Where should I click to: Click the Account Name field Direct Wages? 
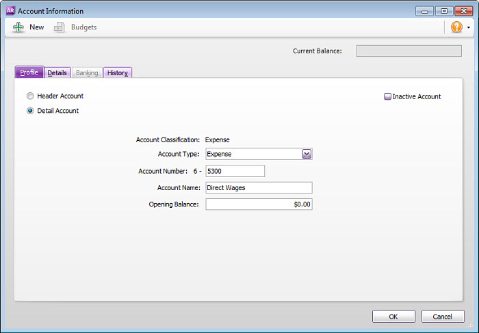pos(259,187)
